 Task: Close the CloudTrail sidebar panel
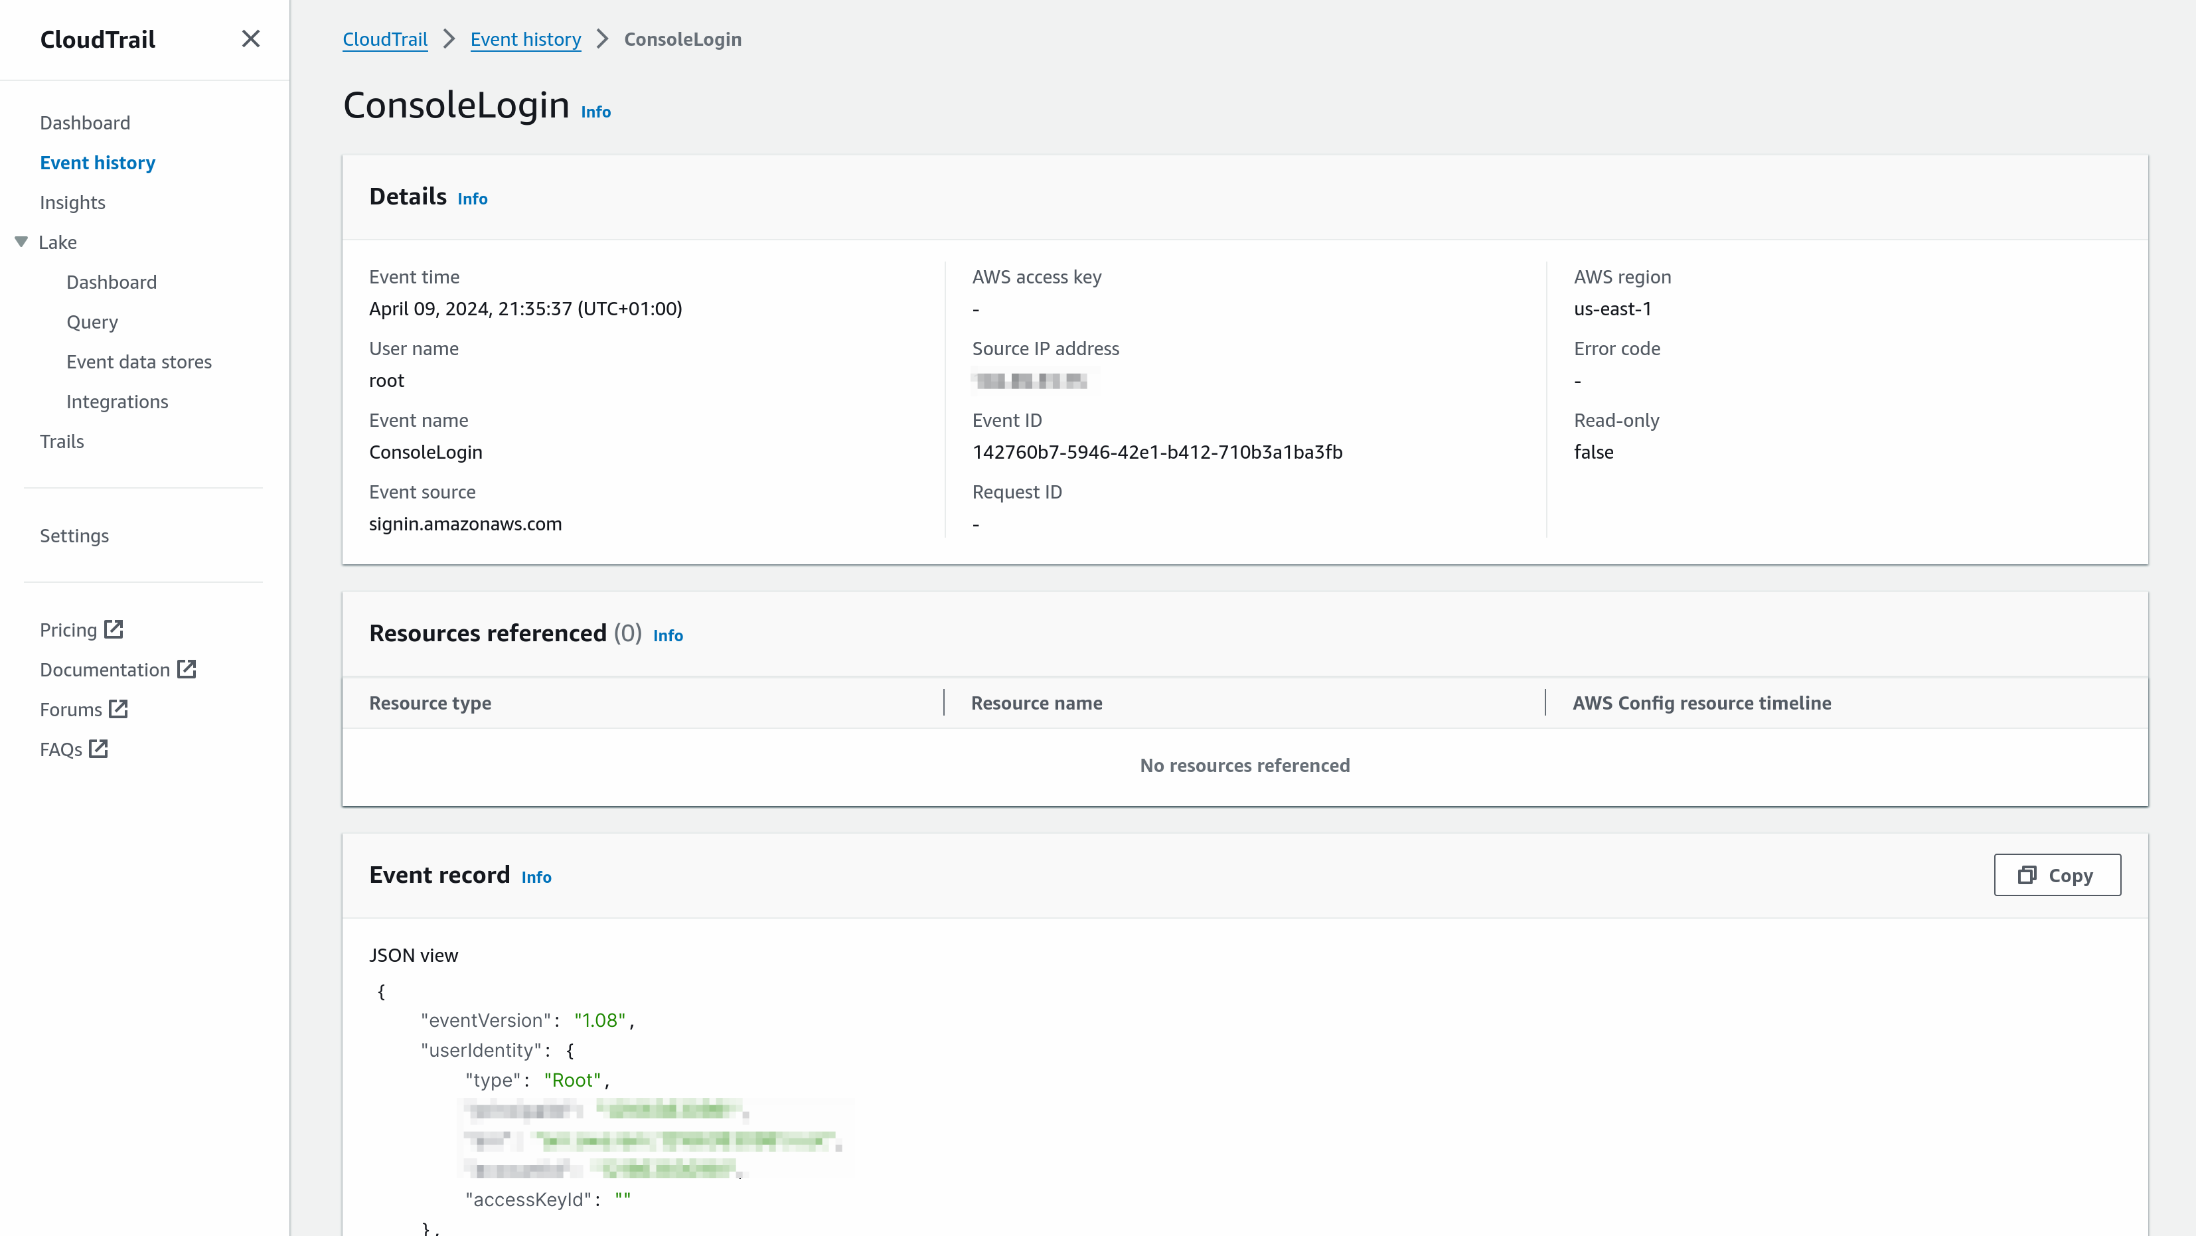coord(250,39)
